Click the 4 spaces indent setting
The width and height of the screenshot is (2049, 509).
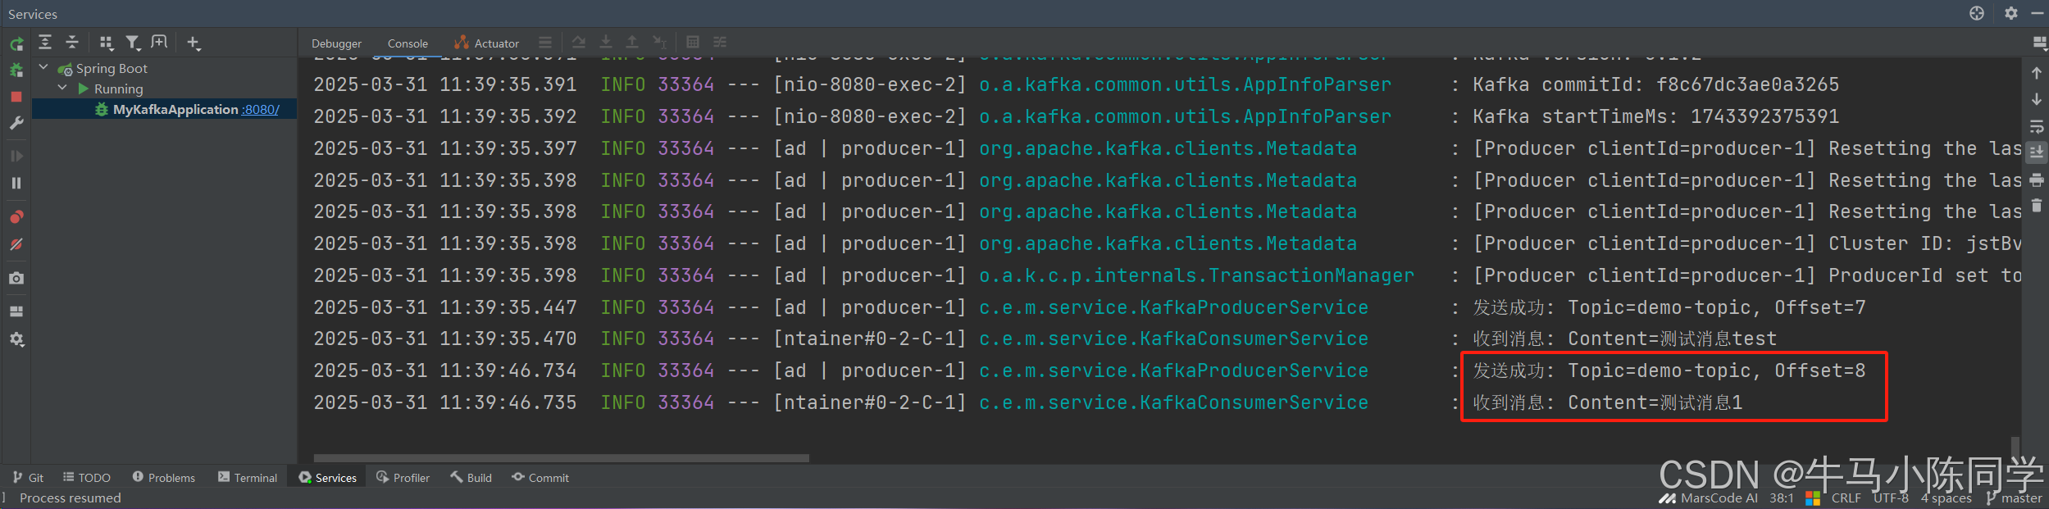point(1947,498)
